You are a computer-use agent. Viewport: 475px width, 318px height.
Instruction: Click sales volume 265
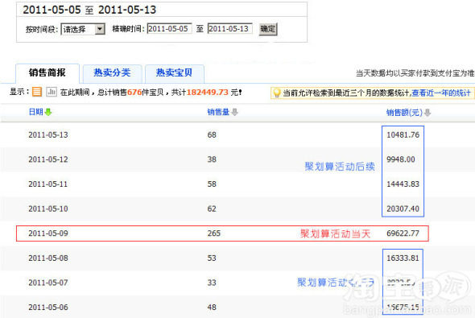pyautogui.click(x=214, y=233)
